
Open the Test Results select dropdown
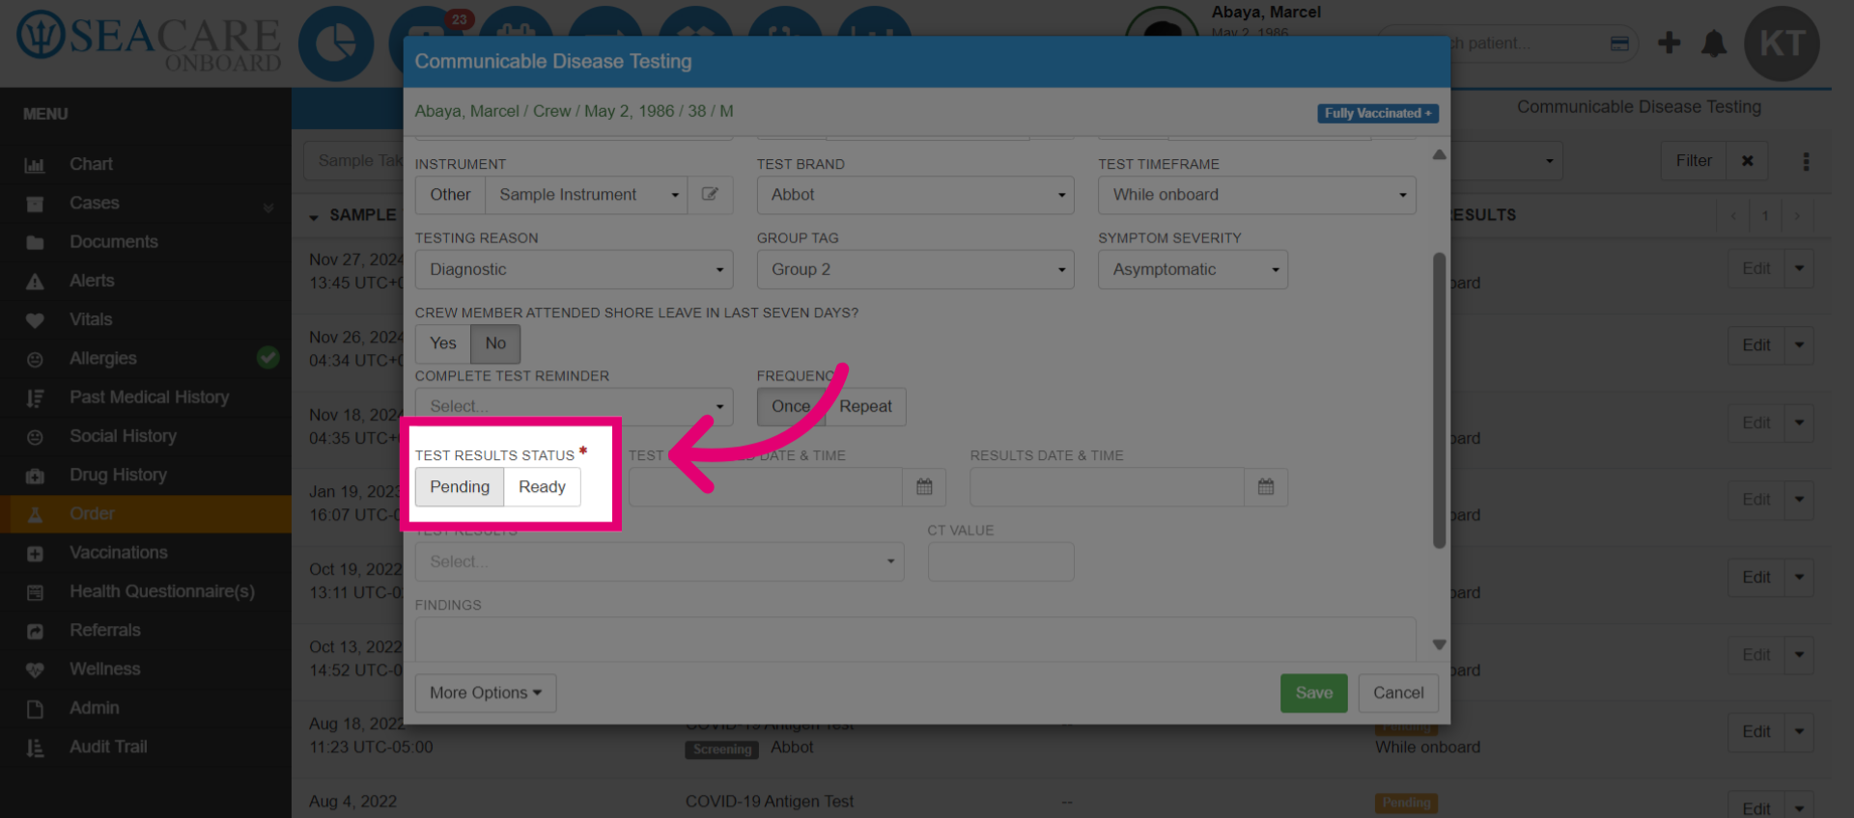tap(660, 561)
